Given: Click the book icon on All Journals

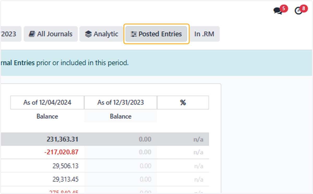Looking at the screenshot, I should (32, 34).
